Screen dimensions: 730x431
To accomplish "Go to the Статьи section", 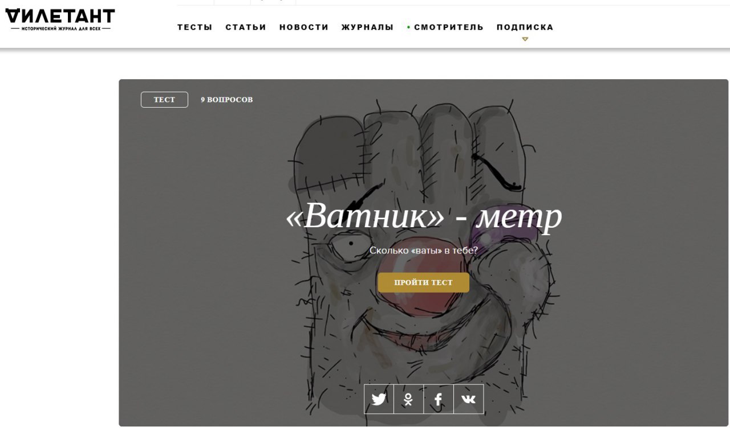I will click(x=246, y=27).
